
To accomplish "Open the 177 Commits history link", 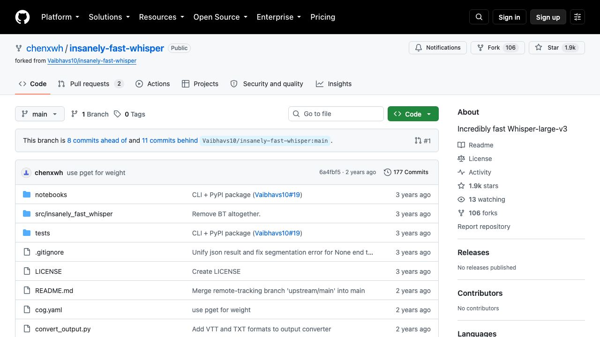I will click(406, 172).
